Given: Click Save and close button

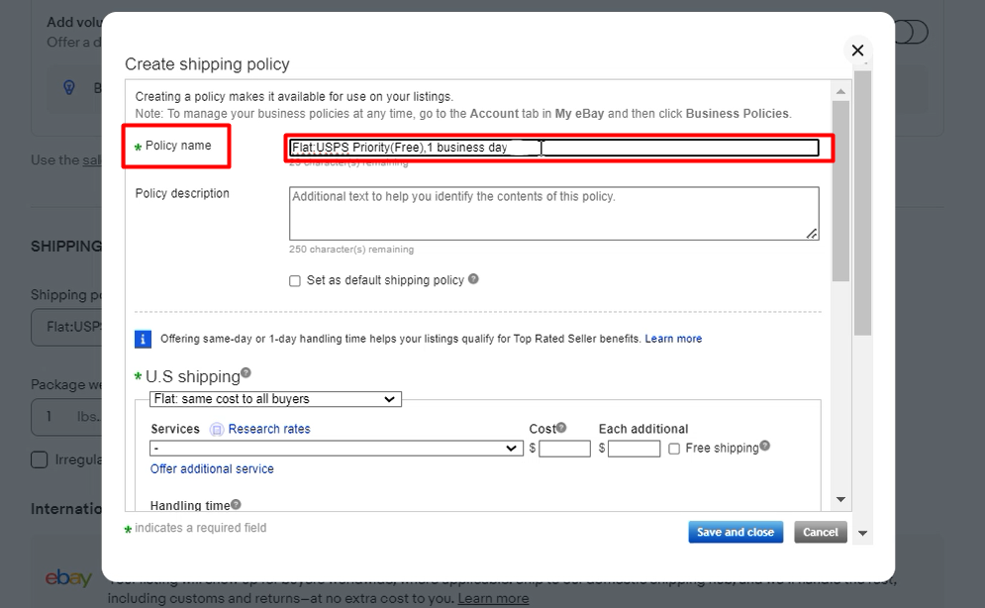Looking at the screenshot, I should point(736,532).
